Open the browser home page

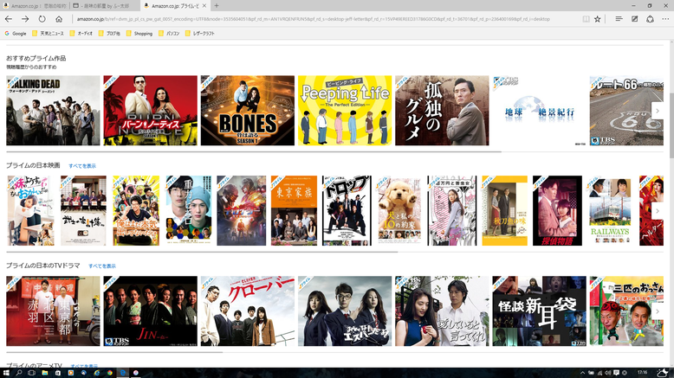pyautogui.click(x=59, y=19)
